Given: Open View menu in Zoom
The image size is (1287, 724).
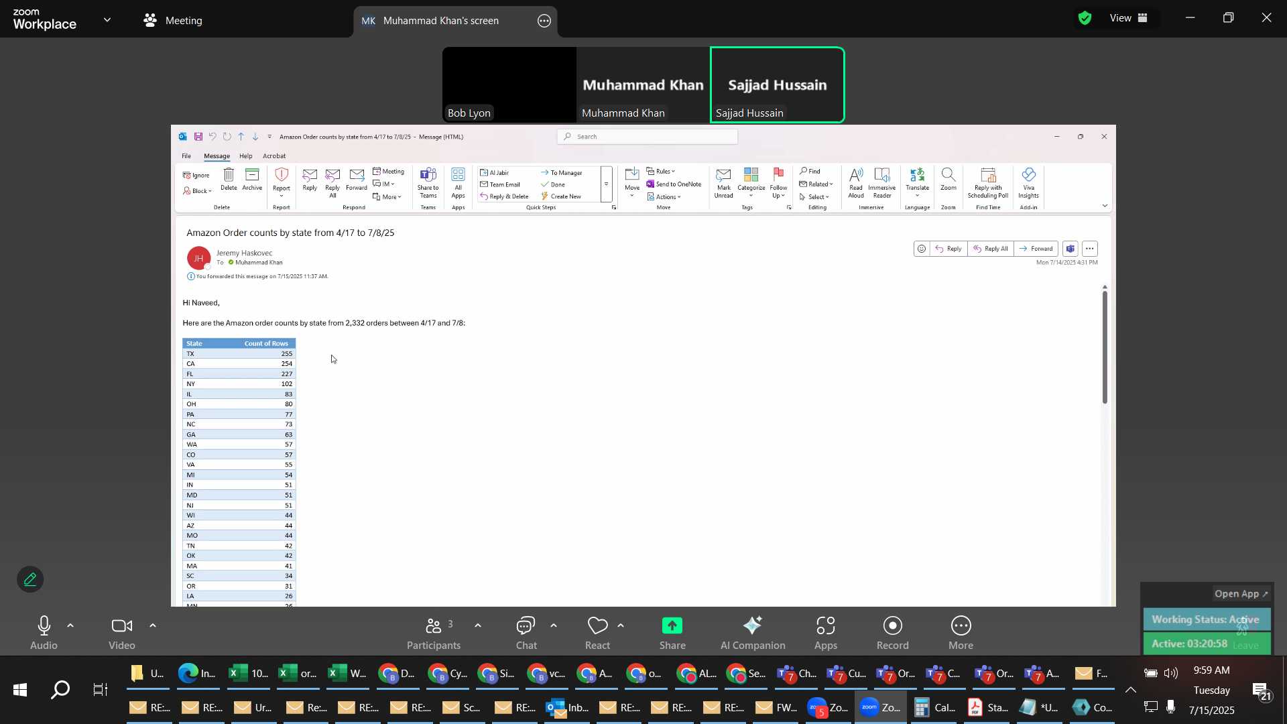Looking at the screenshot, I should 1129,18.
